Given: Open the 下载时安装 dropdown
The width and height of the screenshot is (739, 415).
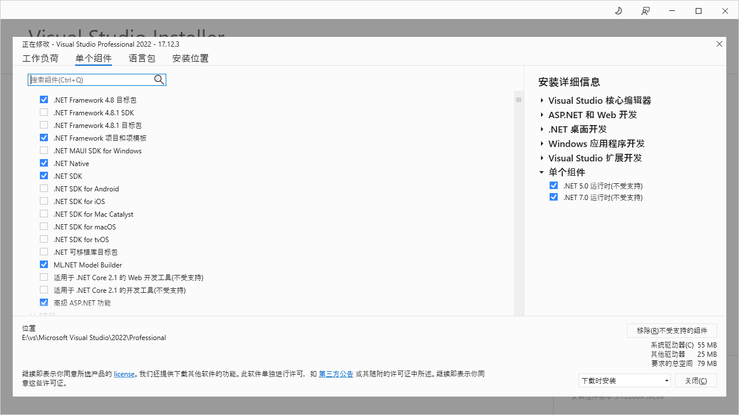Looking at the screenshot, I should tap(625, 380).
